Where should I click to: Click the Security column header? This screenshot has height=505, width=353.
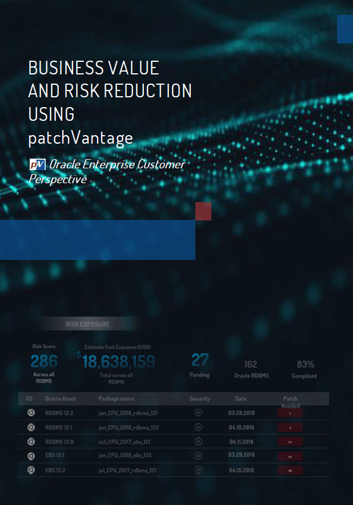click(x=199, y=399)
